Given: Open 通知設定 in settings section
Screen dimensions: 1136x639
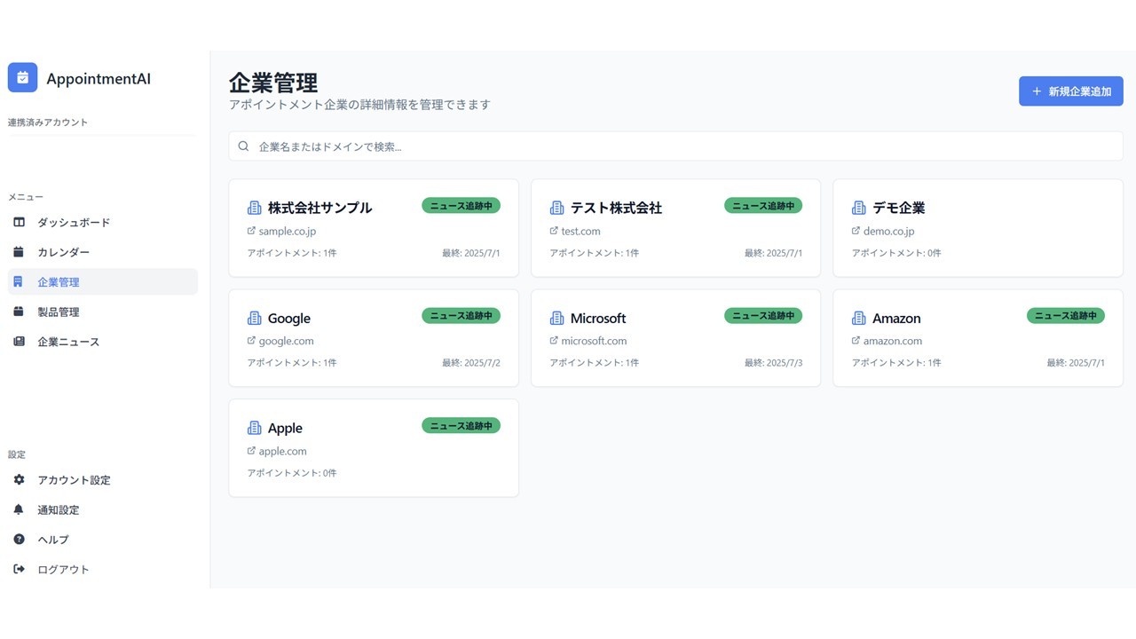Looking at the screenshot, I should pyautogui.click(x=103, y=509).
